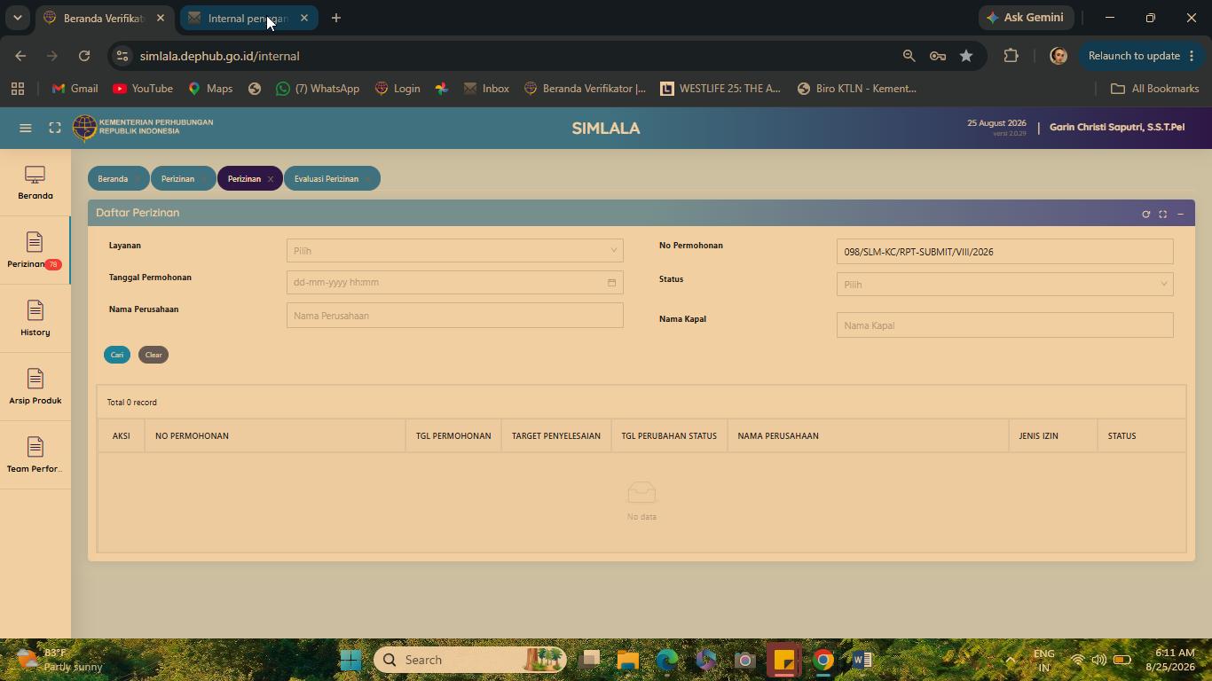Open the Chrome tab search dropdown

pos(17,18)
